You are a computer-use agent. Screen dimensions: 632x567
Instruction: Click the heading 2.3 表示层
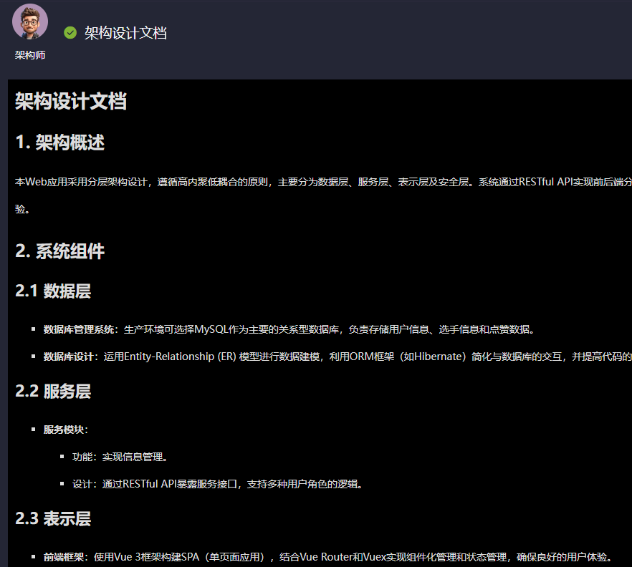click(x=53, y=518)
